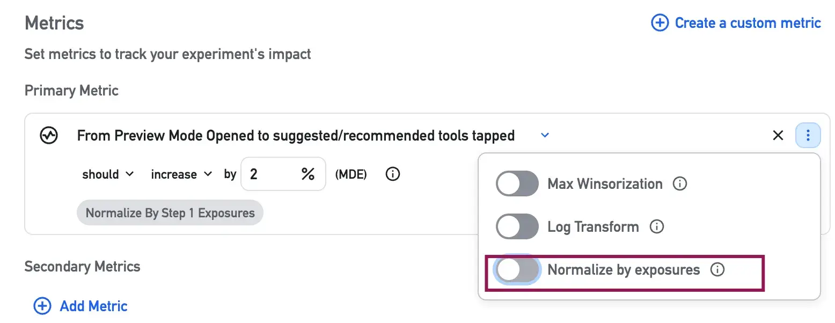Click the Log Transform label text
The image size is (835, 323).
click(x=593, y=227)
